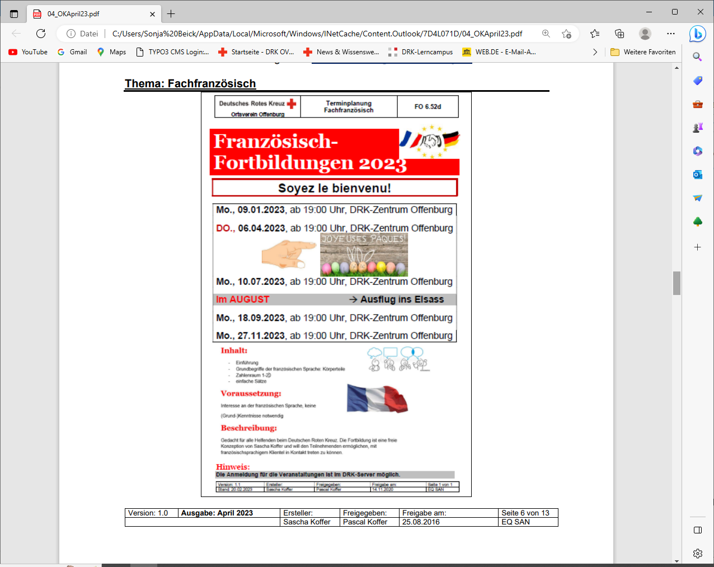Viewport: 714px width, 567px height.
Task: Open the Weitere Favoriten folder
Action: pyautogui.click(x=643, y=52)
